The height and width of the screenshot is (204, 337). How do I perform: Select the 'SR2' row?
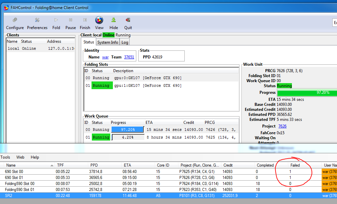(x=168, y=196)
